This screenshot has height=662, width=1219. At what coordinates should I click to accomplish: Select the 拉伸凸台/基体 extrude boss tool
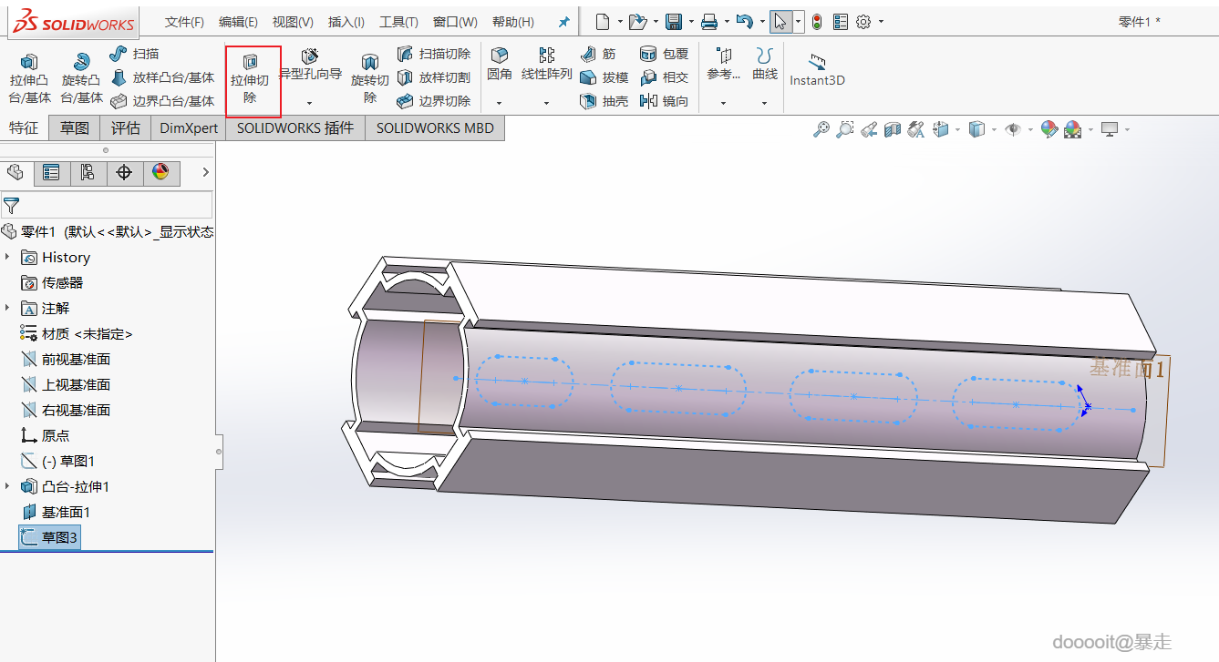click(30, 78)
